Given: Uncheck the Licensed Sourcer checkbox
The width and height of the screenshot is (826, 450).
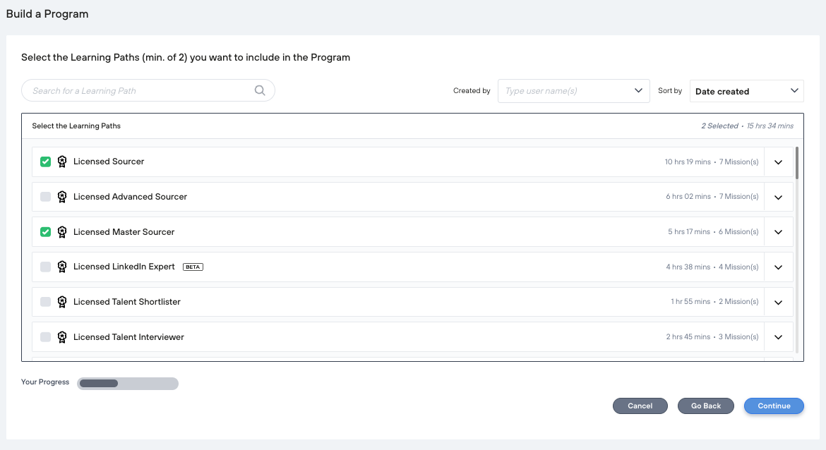Looking at the screenshot, I should tap(45, 162).
